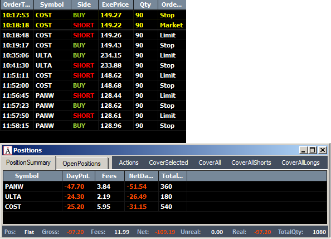Image resolution: width=331 pixels, height=239 pixels.
Task: Sort orders by OrderTime column header
Action: [x=17, y=4]
